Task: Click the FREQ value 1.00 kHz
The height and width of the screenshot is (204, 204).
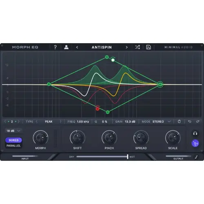Action: pyautogui.click(x=83, y=122)
